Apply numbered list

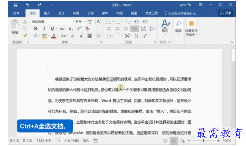[118, 21]
